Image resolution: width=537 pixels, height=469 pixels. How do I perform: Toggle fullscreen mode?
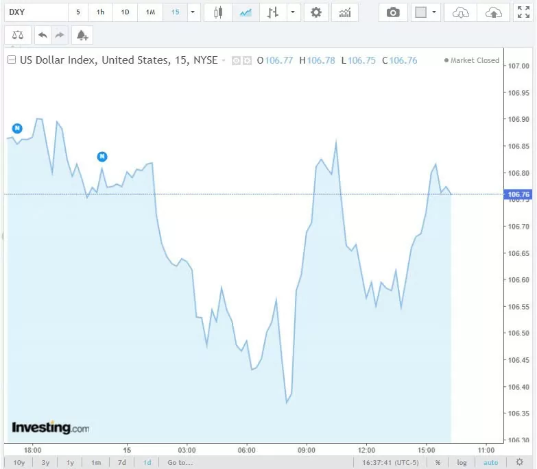point(523,12)
